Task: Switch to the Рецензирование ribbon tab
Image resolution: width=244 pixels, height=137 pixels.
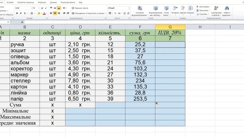Action: coord(68,3)
